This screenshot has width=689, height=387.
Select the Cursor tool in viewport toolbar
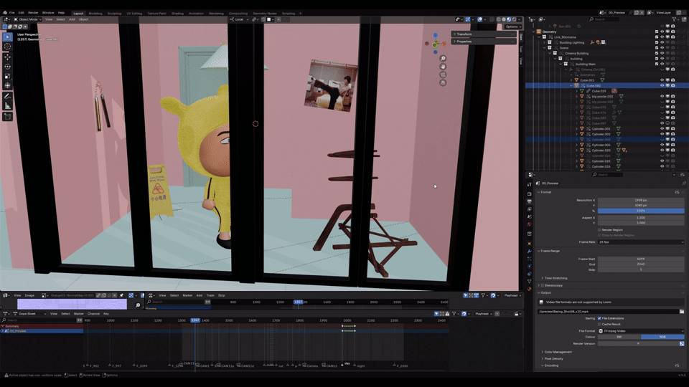[x=7, y=46]
